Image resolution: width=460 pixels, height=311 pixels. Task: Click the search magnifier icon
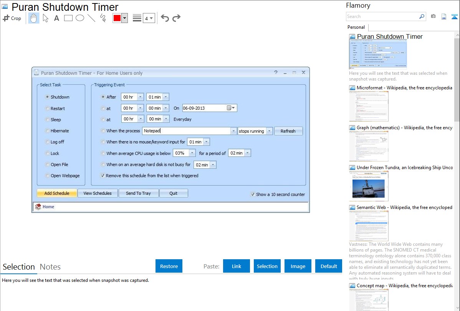(x=422, y=16)
